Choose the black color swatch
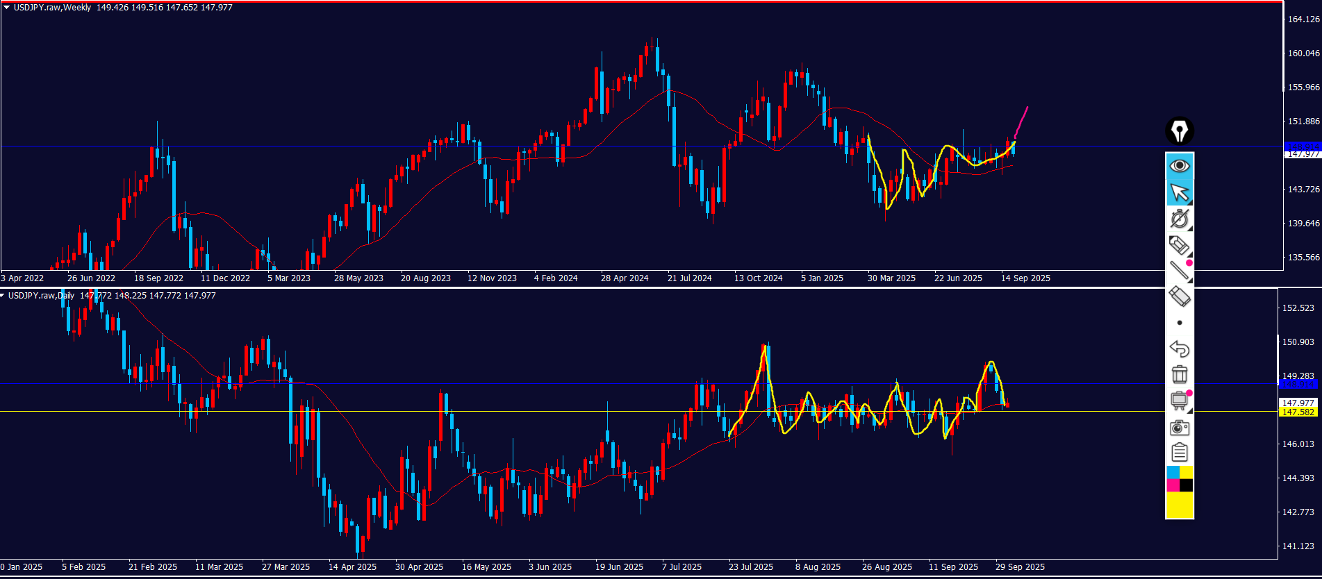The image size is (1322, 579). [1186, 485]
